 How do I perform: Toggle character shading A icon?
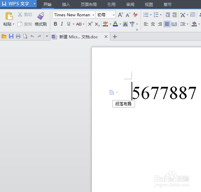[x=125, y=24]
